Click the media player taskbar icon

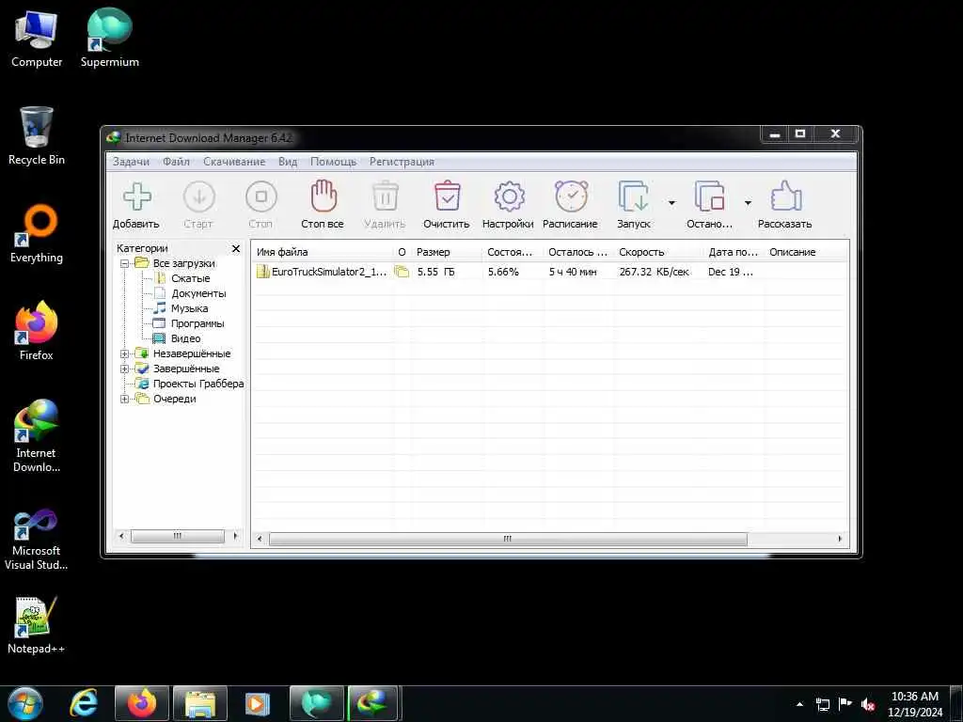(x=258, y=703)
